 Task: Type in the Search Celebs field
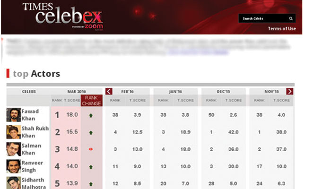click(x=263, y=19)
